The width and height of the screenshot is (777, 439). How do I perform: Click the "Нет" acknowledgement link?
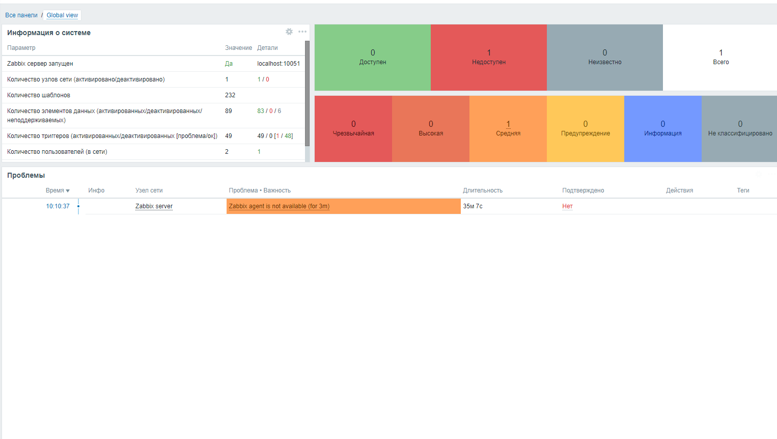567,206
